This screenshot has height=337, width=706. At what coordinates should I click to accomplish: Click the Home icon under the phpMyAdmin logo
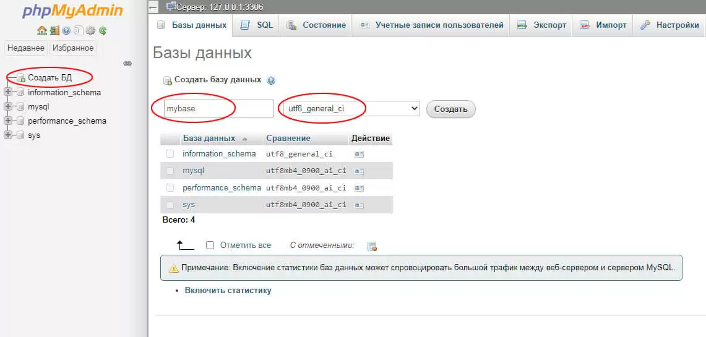point(41,30)
